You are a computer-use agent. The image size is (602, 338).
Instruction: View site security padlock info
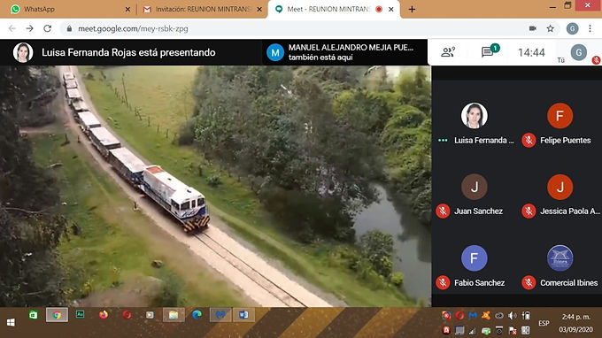pos(69,28)
